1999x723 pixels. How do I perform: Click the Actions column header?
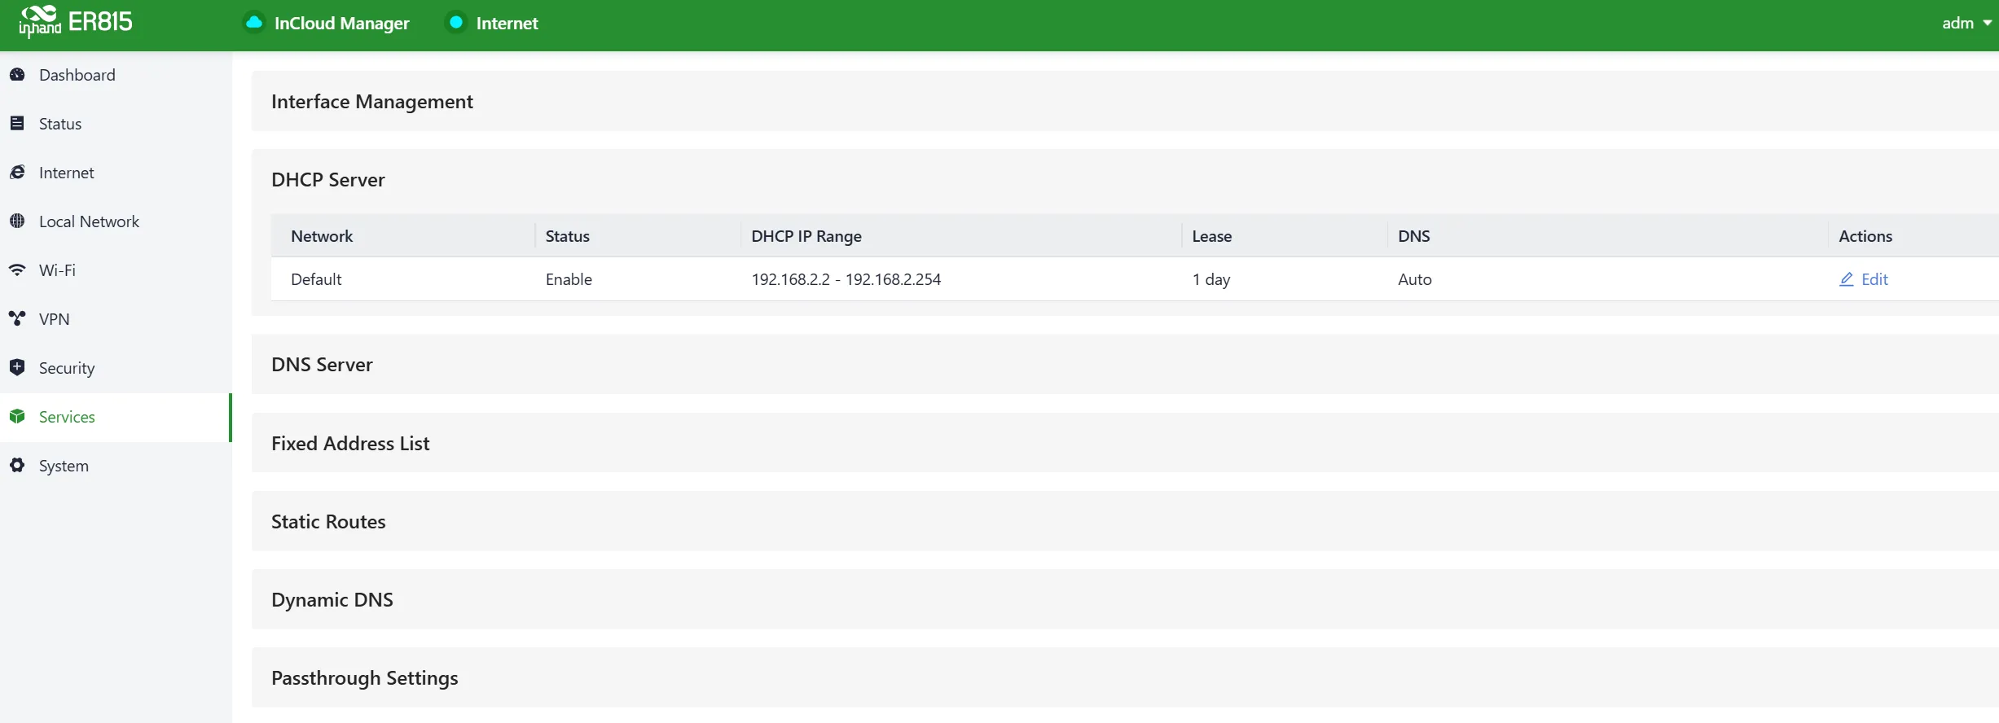[x=1865, y=236]
